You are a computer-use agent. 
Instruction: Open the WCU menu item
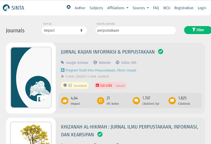tap(166, 8)
